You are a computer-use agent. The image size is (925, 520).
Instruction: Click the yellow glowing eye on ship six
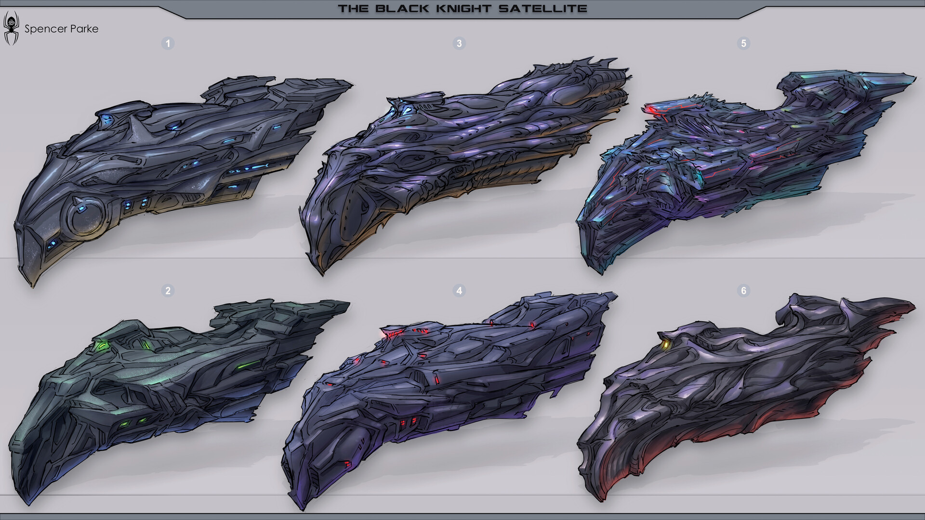click(x=666, y=345)
